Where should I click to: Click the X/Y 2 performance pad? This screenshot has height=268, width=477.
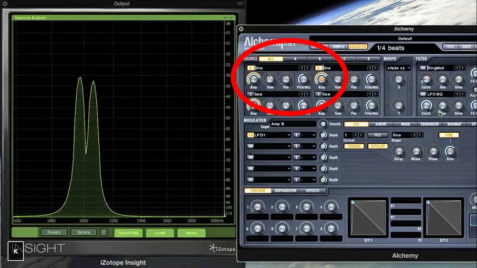pos(444,218)
